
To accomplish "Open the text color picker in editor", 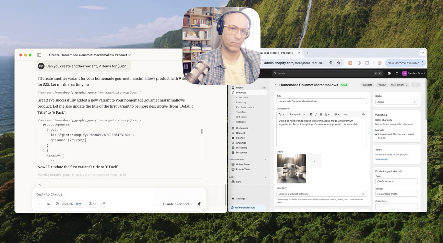I will 325,114.
